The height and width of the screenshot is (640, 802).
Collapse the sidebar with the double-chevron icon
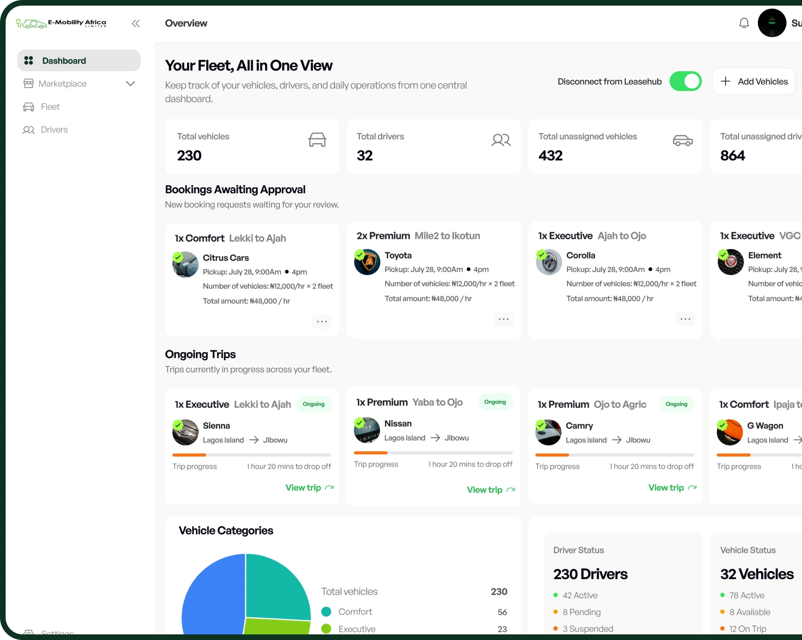(136, 23)
